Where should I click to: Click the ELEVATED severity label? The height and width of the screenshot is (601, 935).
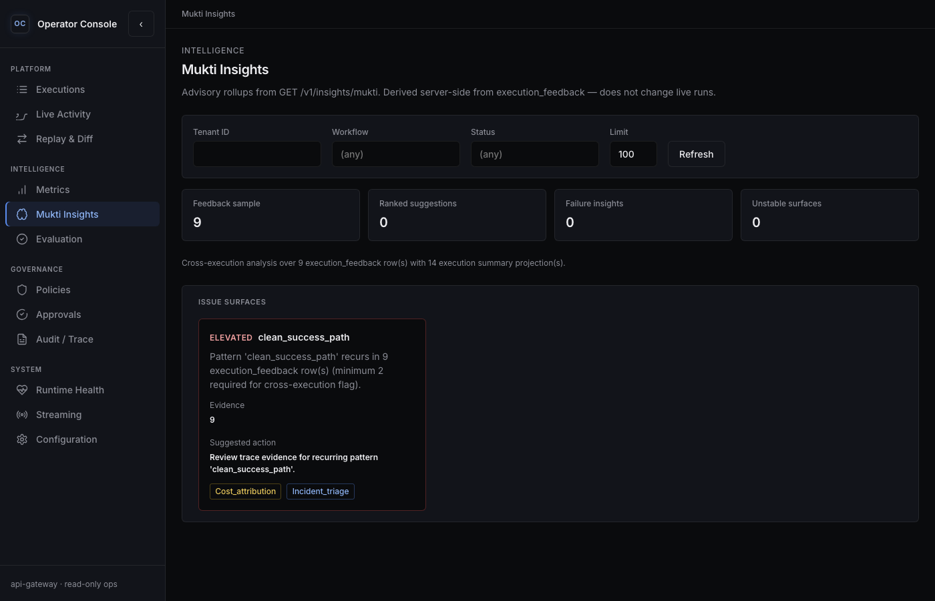click(231, 338)
